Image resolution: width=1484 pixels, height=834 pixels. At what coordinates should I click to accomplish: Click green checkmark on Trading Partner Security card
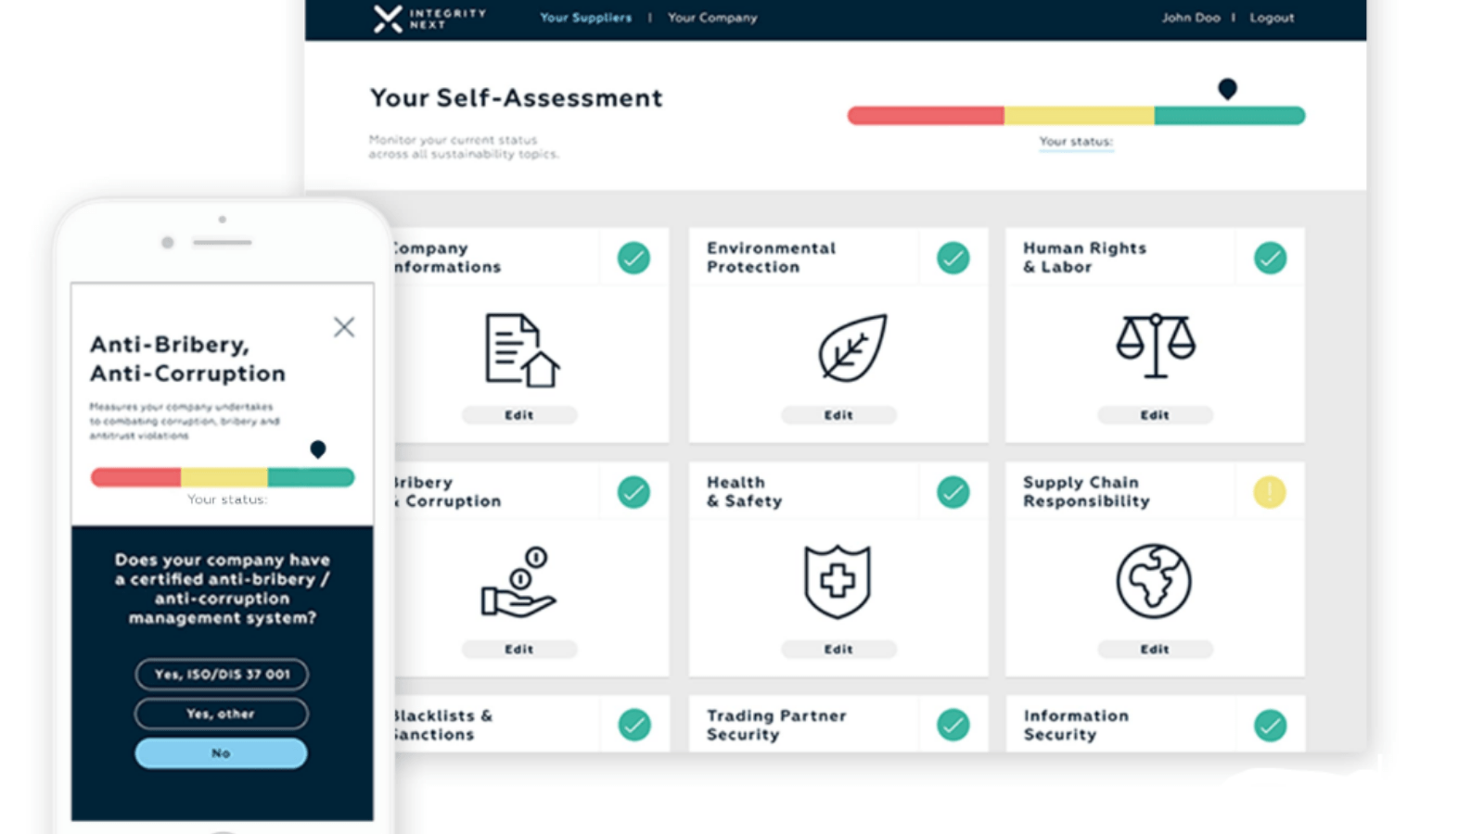tap(953, 725)
